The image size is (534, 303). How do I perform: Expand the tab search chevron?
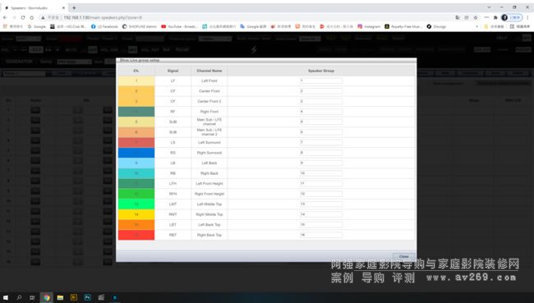point(489,7)
